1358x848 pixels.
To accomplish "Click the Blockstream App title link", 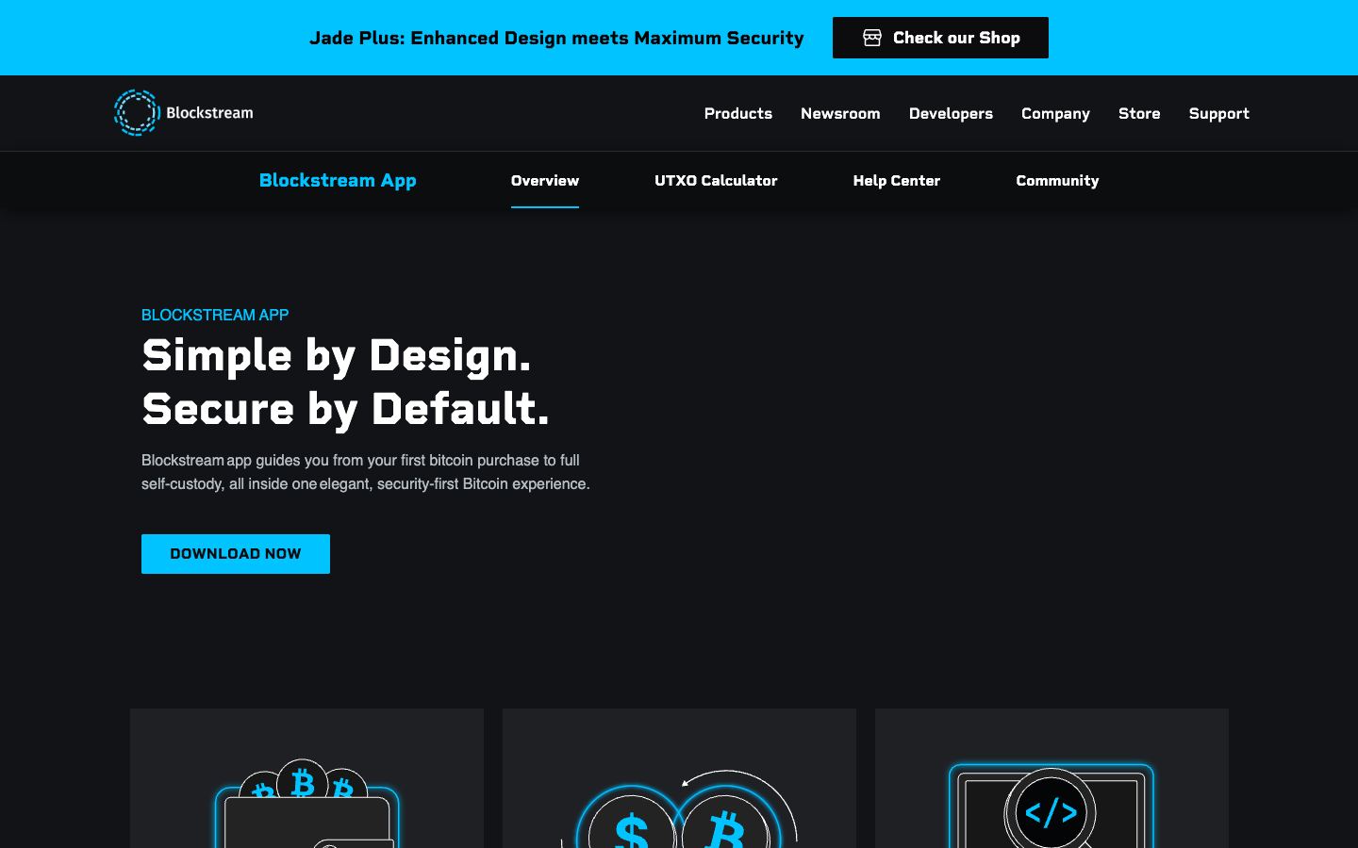I will 338,180.
